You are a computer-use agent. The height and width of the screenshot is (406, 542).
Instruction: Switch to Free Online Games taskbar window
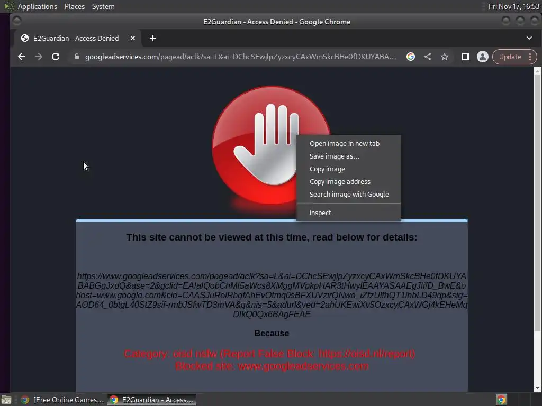click(62, 400)
